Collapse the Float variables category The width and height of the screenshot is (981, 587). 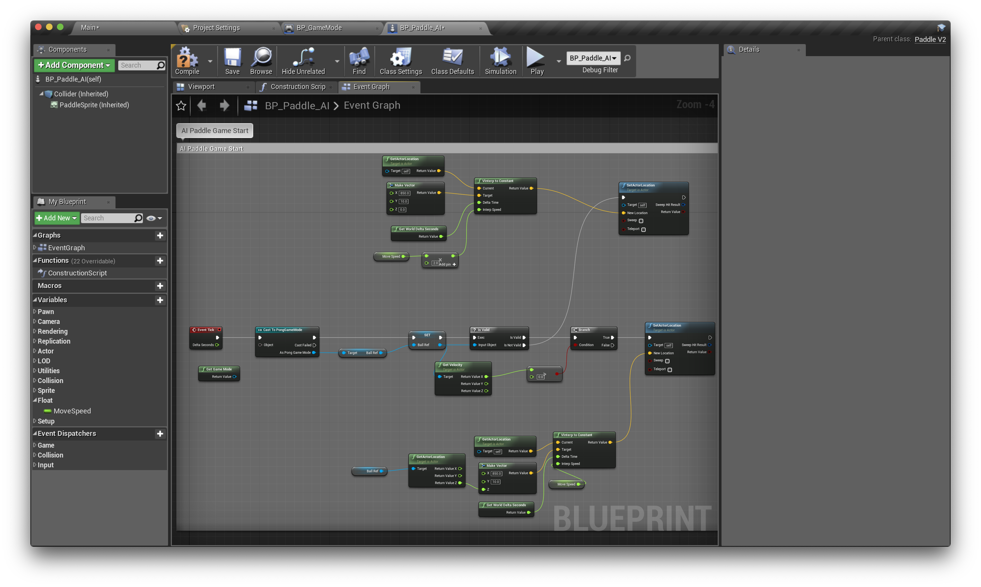35,400
